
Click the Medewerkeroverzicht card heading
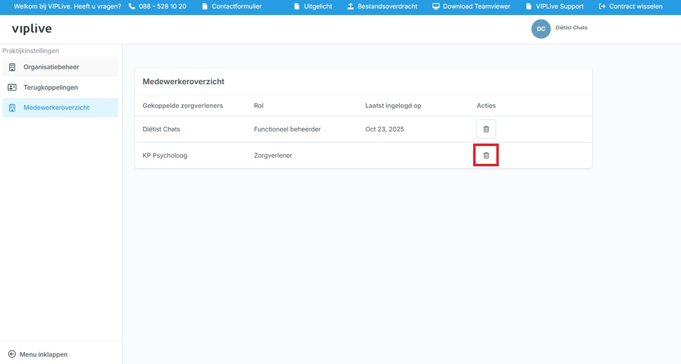pos(184,82)
